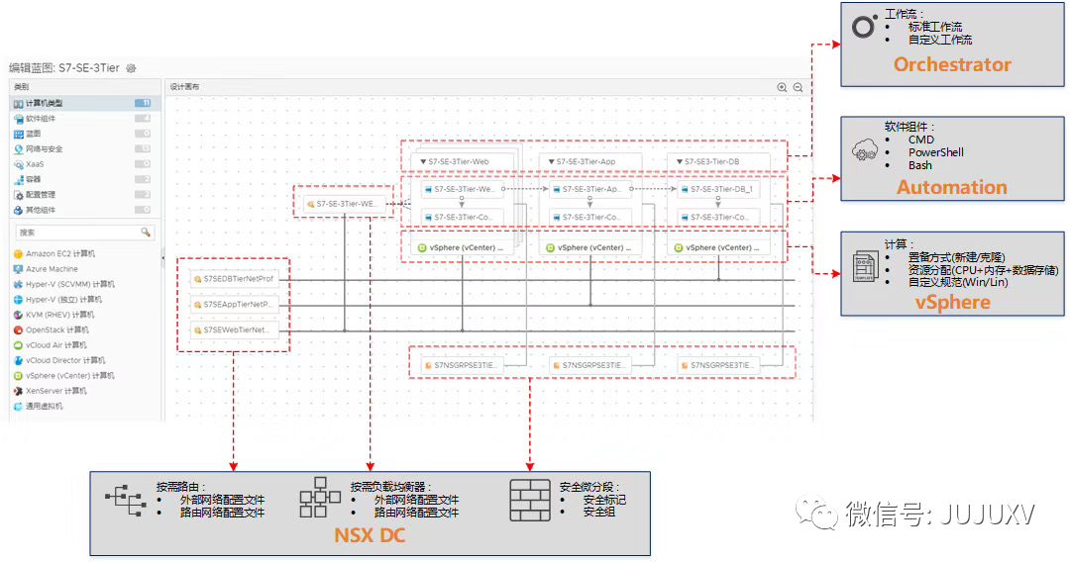Click the vSphere (vCenter) 计算机 palette icon
The height and width of the screenshot is (562, 1070).
tap(19, 376)
